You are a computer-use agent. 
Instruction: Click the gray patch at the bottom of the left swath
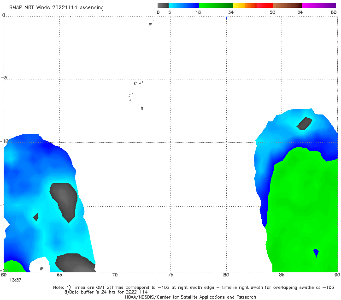[75, 263]
